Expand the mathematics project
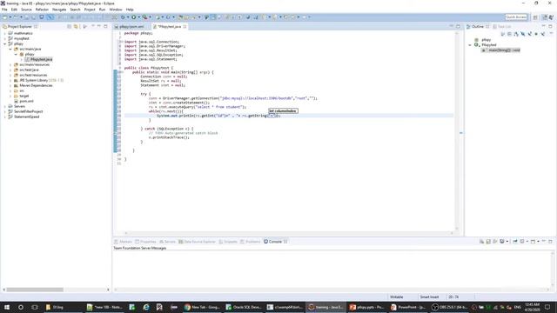Screen dimensions: 557x313 [x=5, y=33]
